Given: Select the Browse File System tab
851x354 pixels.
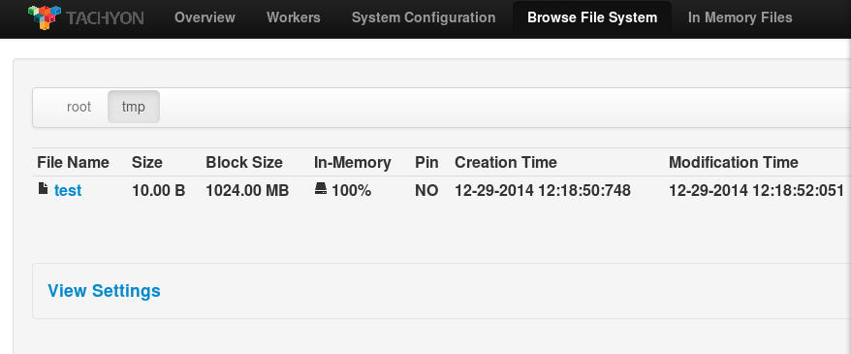Looking at the screenshot, I should click(x=592, y=17).
